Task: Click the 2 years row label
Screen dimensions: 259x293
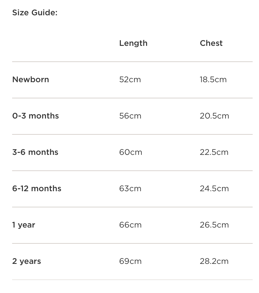Action: coord(27,261)
